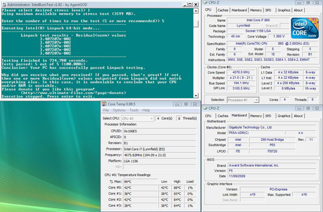Click the Core Speed 4076.0 MHz value
Image resolution: width=323 pixels, height=212 pixels.
point(241,72)
